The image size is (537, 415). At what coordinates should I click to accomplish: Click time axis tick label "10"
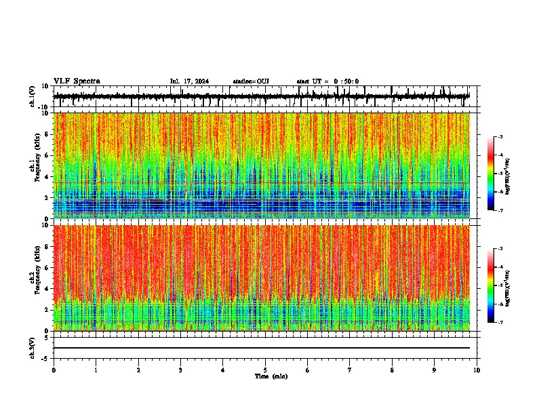click(x=477, y=370)
